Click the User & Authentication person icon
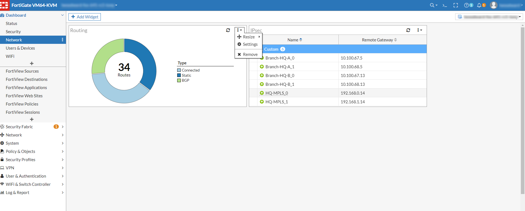The image size is (525, 211). click(x=2, y=176)
